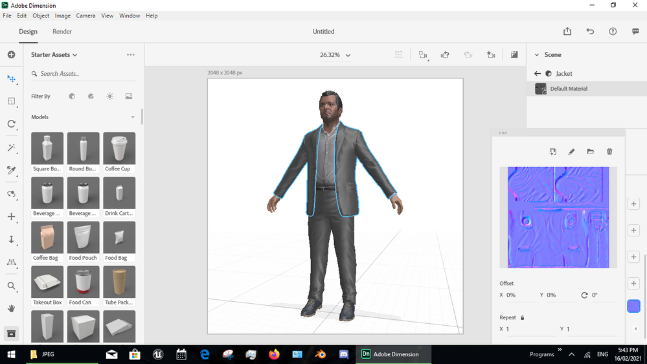Open the Object menu
This screenshot has width=647, height=364.
coord(41,16)
